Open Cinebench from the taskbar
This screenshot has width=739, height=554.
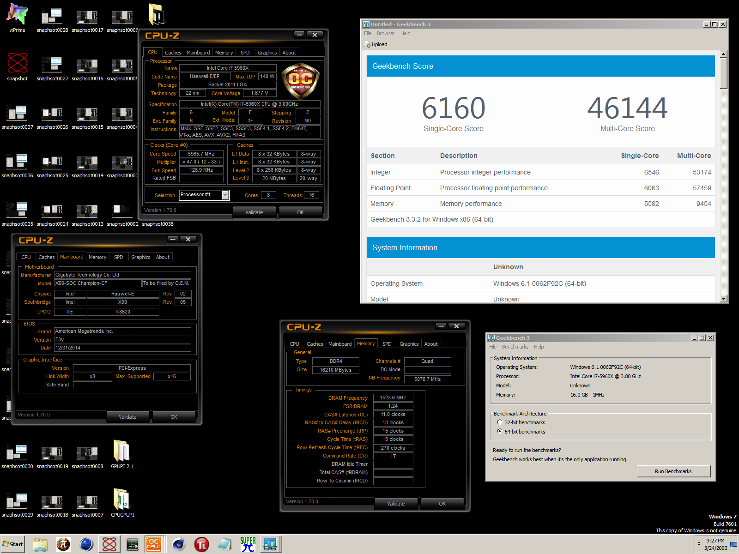point(178,545)
